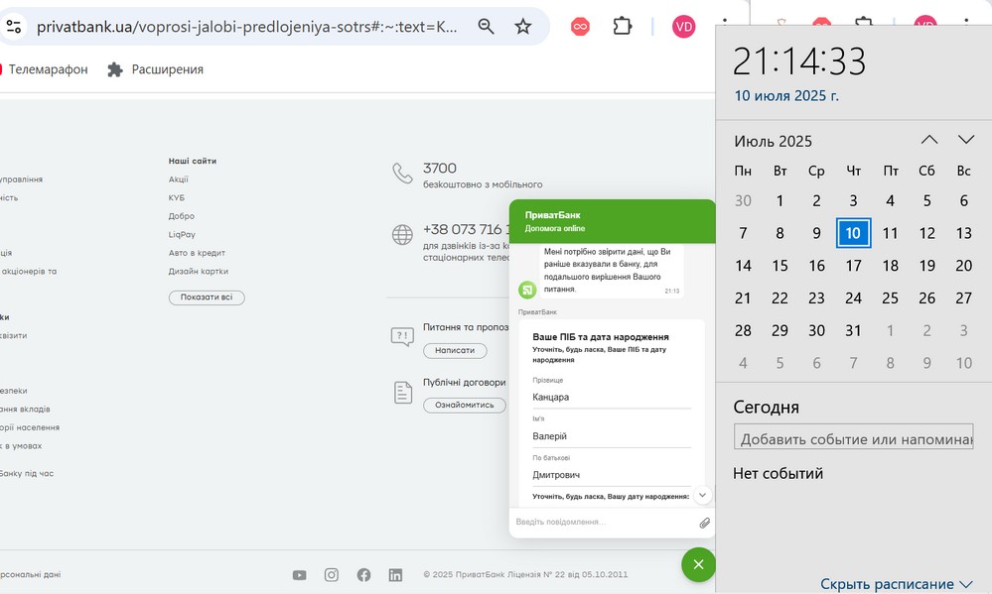Image resolution: width=992 pixels, height=594 pixels.
Task: Click the site info icon in address bar
Action: point(13,27)
